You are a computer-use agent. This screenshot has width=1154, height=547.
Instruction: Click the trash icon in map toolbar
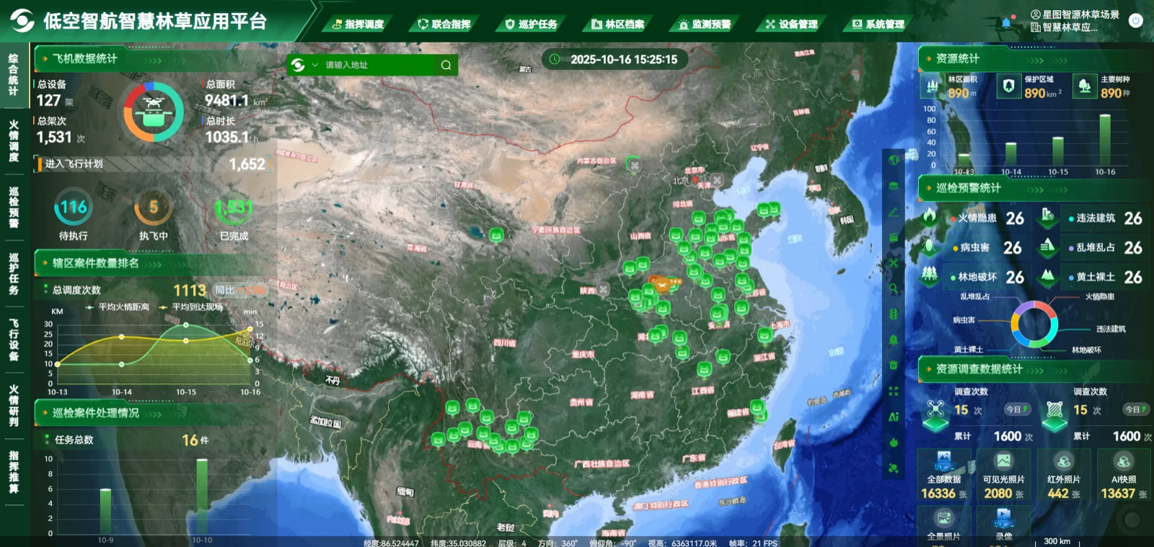point(894,365)
